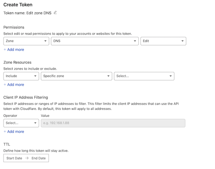Click the 'Select edit or read permissions' description
The width and height of the screenshot is (215, 169).
tap(68, 34)
